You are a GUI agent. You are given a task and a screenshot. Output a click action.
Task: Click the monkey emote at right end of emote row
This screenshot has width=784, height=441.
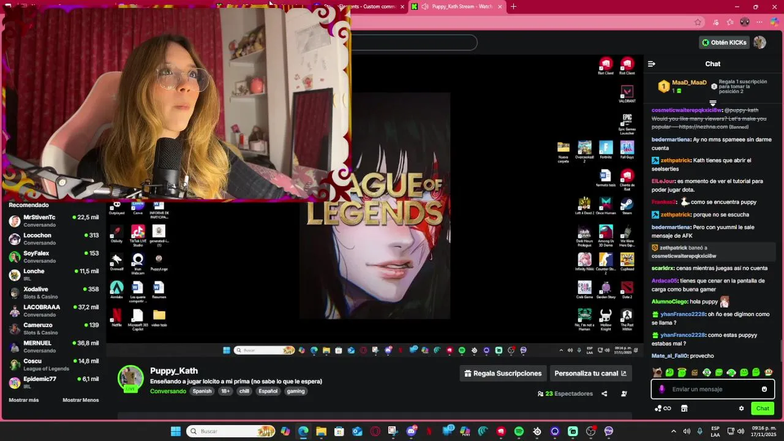[769, 372]
